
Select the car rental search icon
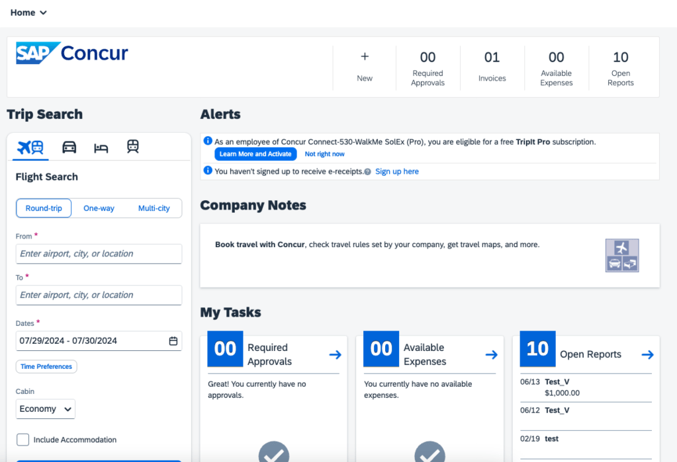click(x=69, y=147)
